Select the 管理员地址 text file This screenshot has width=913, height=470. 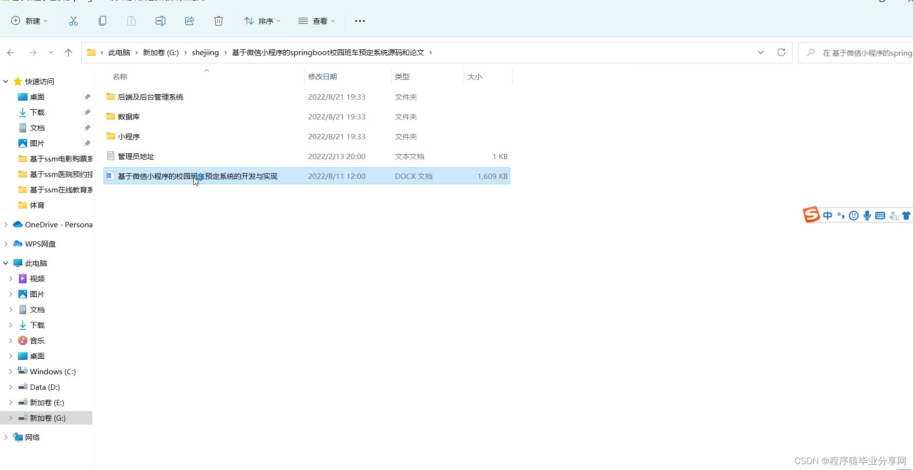(307, 156)
